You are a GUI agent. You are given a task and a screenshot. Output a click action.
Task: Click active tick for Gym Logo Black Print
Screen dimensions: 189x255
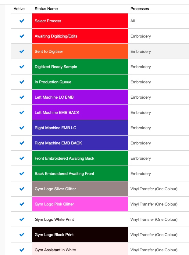tap(22, 235)
